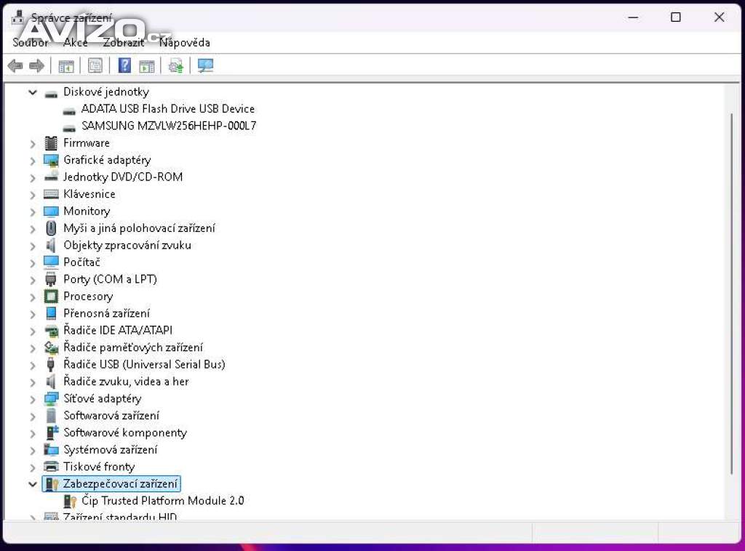Click the Procesory CPU icon
Viewport: 745px width, 551px height.
(x=51, y=297)
